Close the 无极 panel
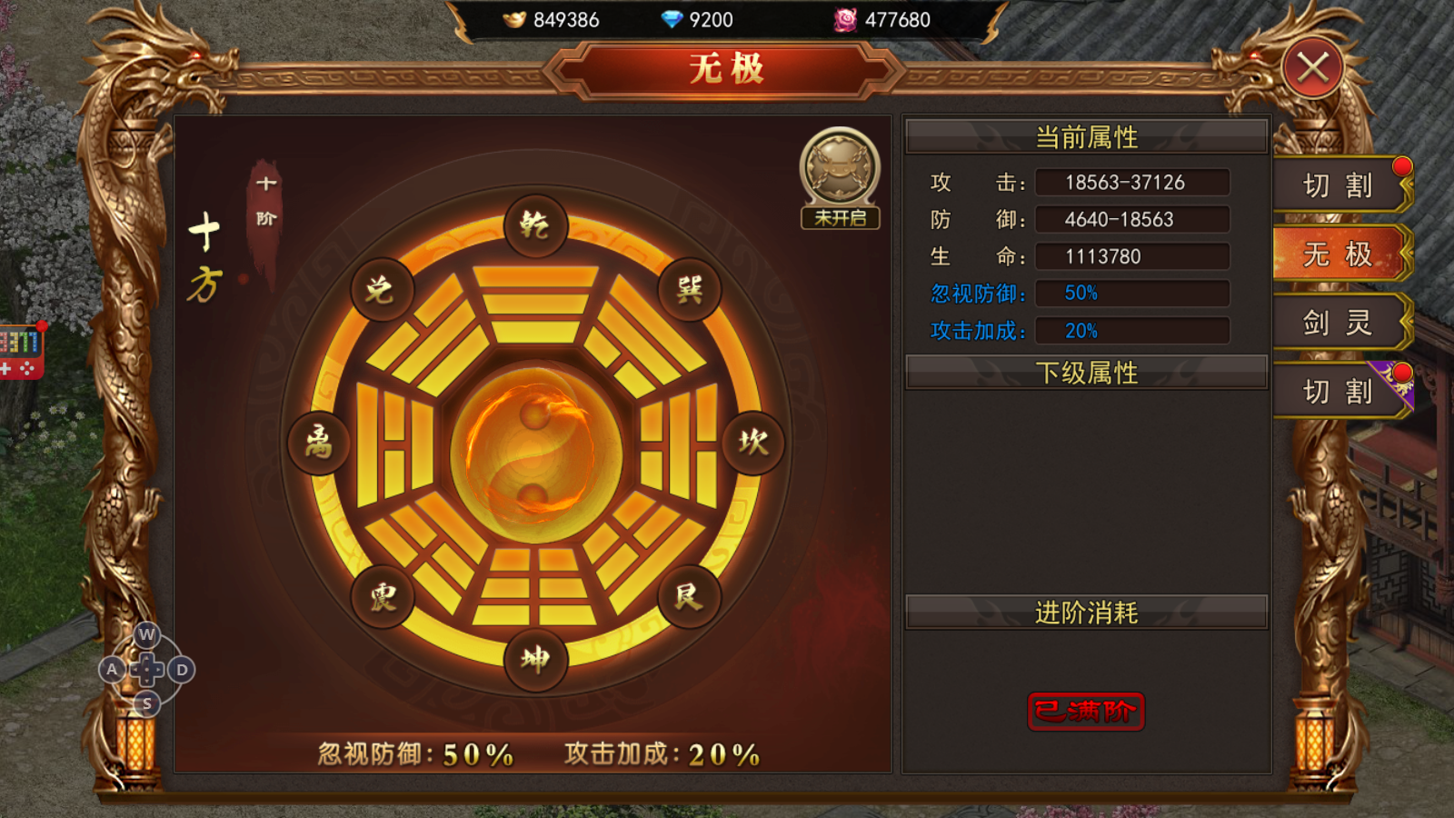Screen dimensions: 1454x818 pos(1313,67)
